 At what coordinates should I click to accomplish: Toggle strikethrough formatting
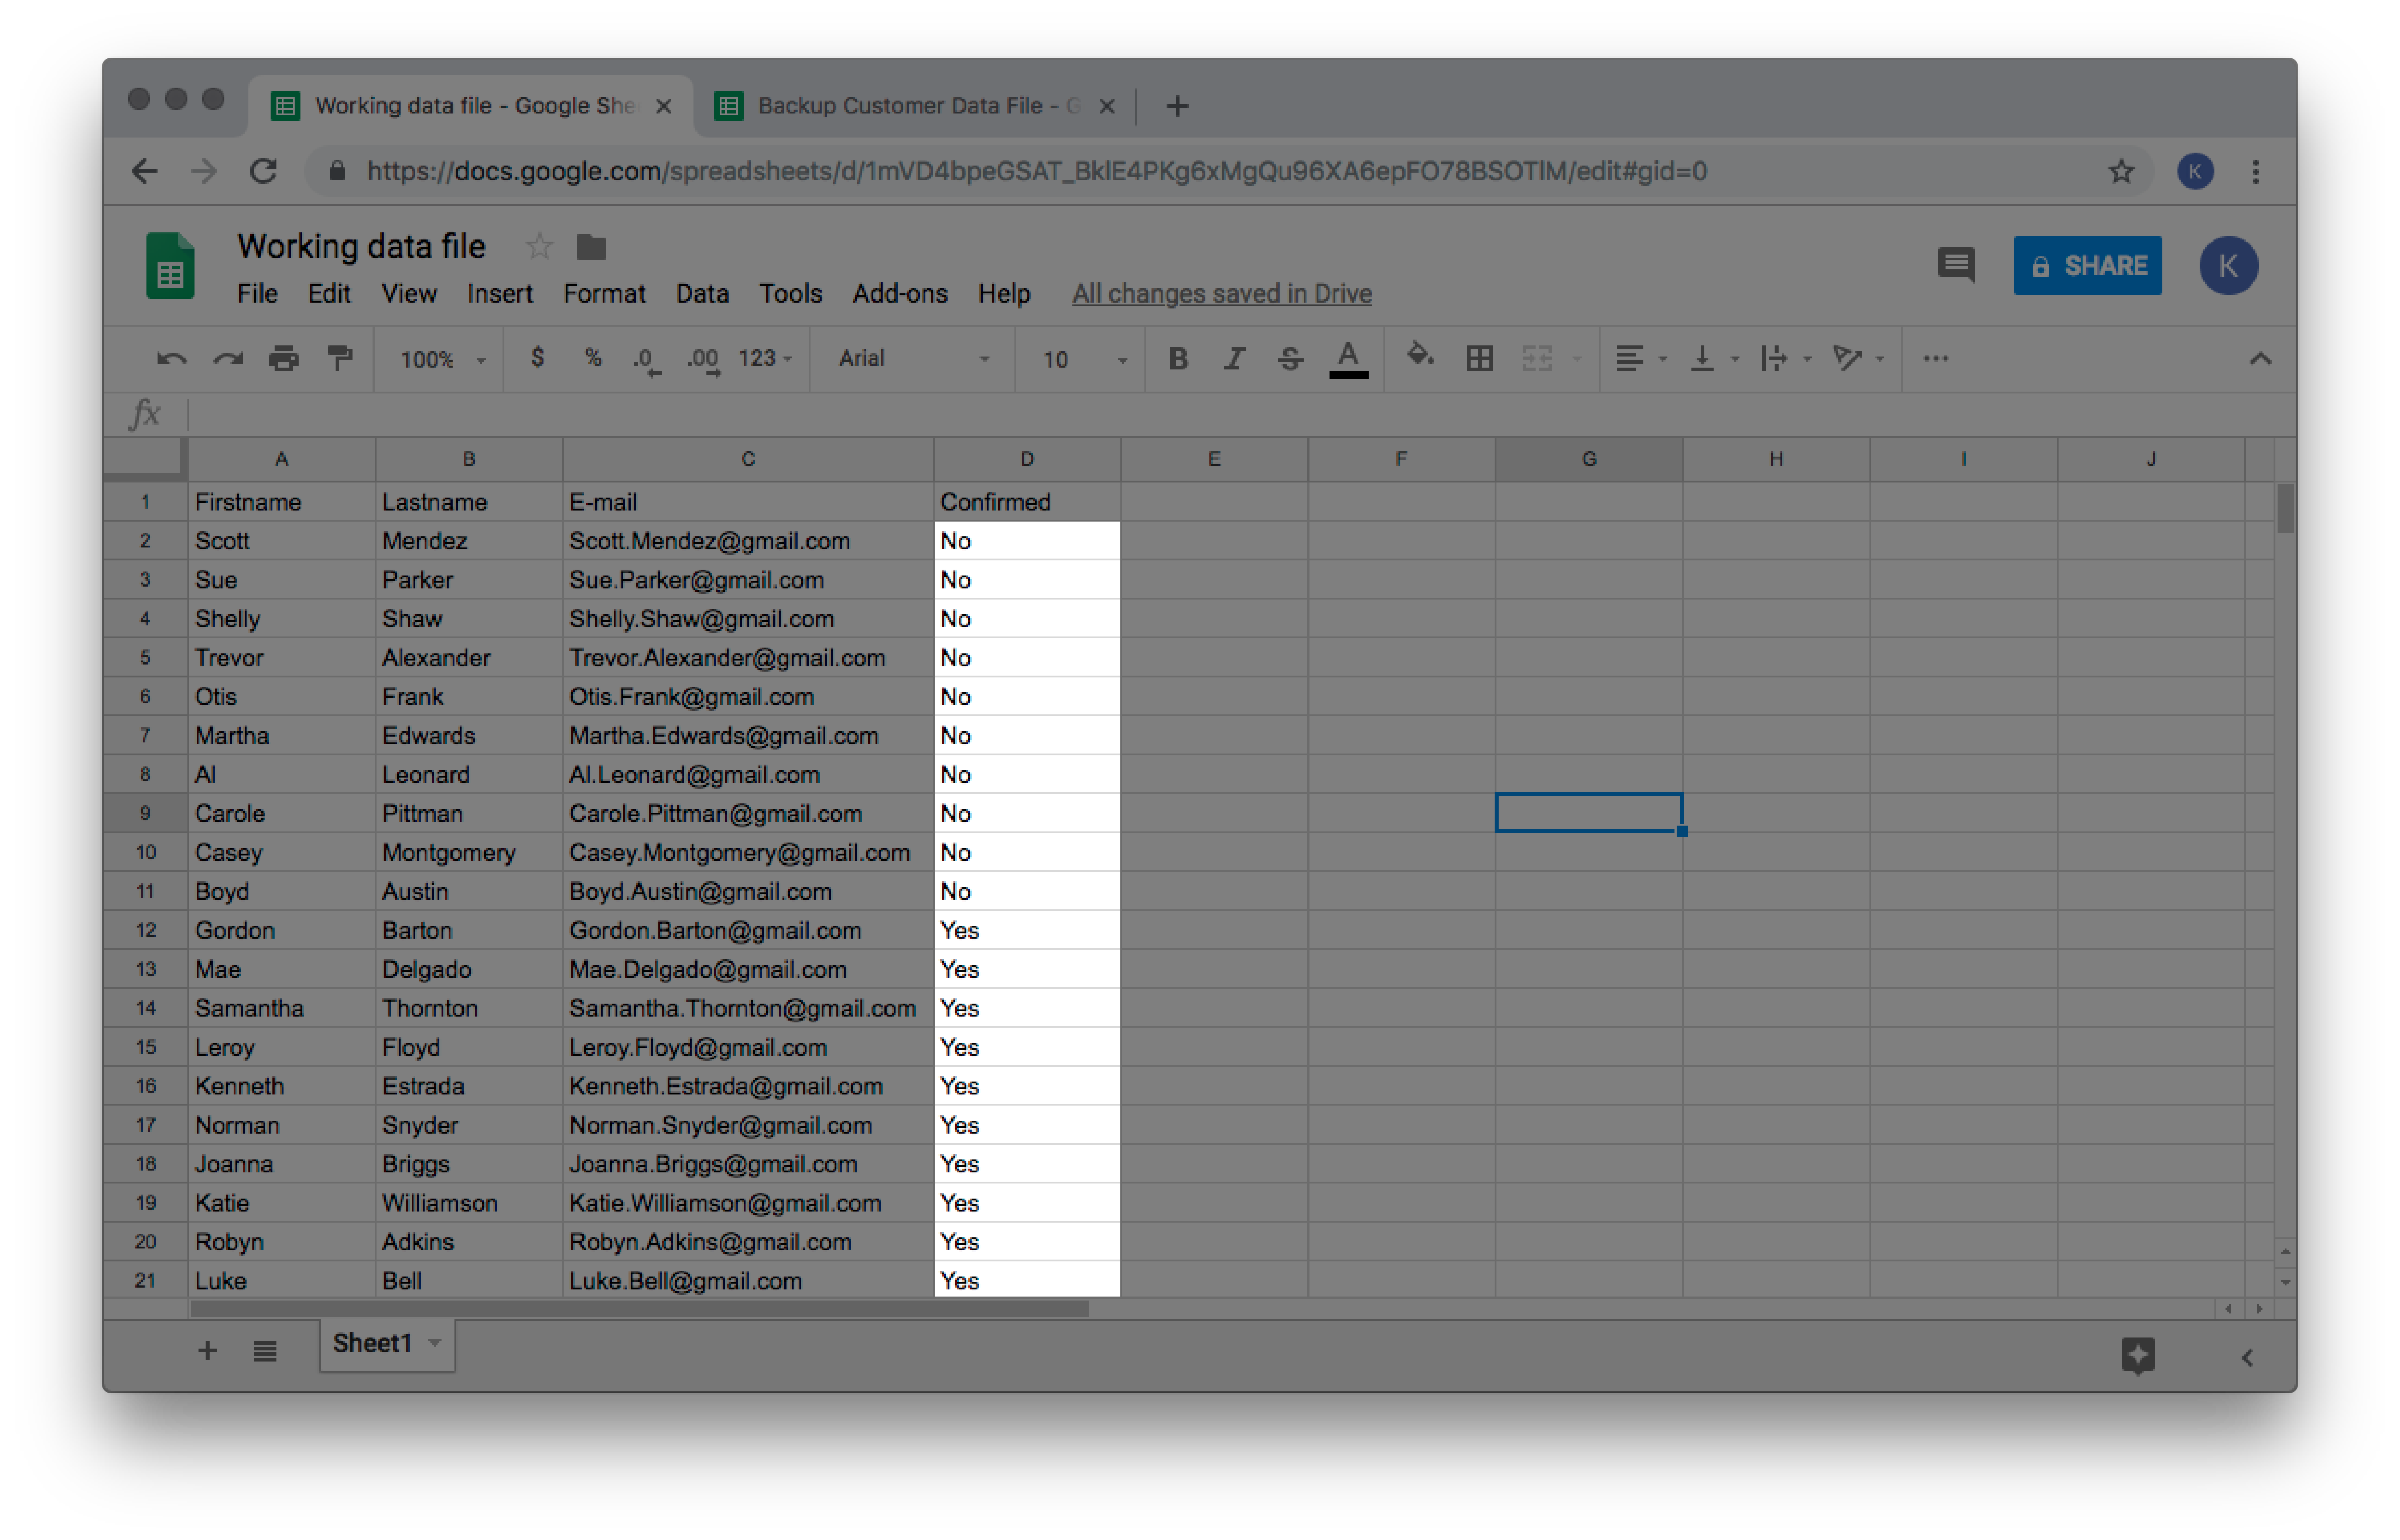point(1290,359)
